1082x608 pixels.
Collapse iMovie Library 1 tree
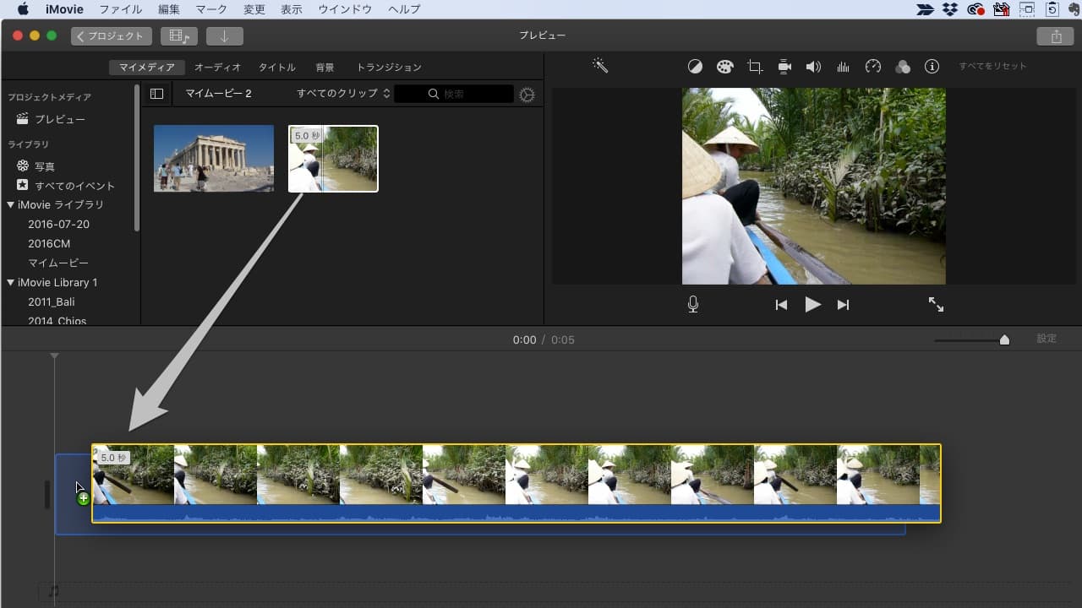11,283
